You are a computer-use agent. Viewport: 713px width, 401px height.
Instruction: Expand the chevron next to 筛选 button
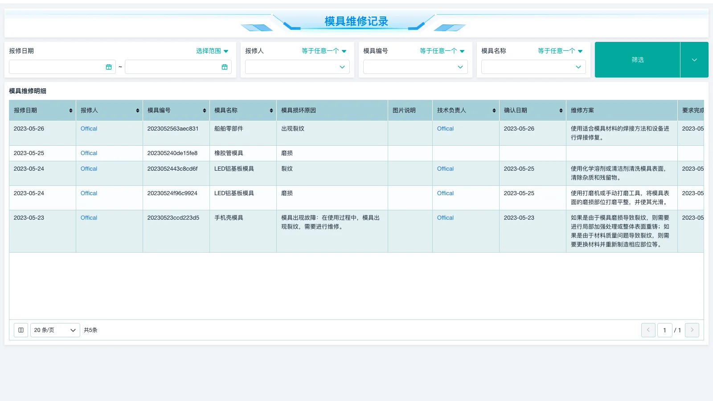(x=694, y=59)
